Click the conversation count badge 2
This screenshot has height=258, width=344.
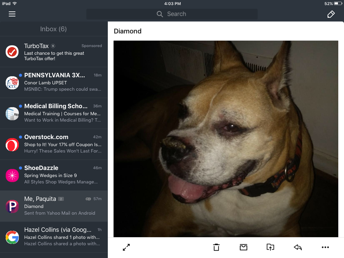coord(61,199)
